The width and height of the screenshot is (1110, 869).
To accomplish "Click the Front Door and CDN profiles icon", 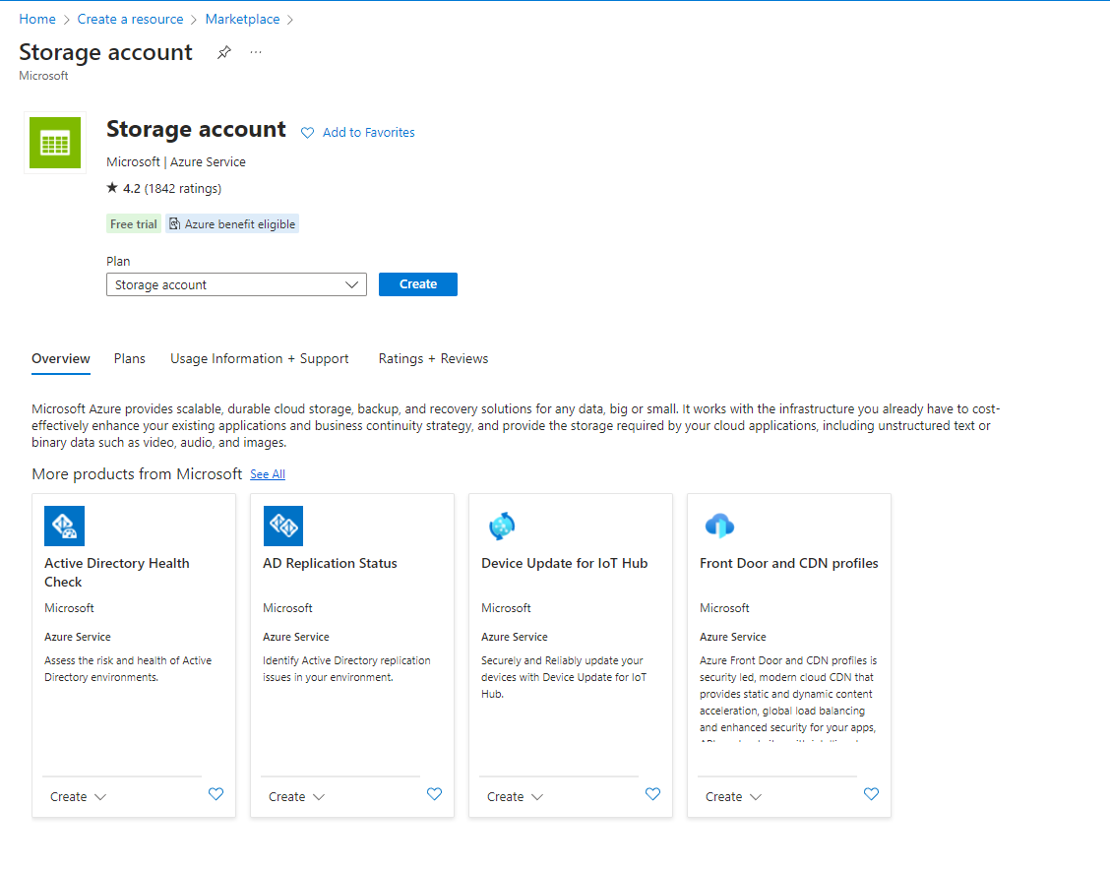I will tap(720, 526).
